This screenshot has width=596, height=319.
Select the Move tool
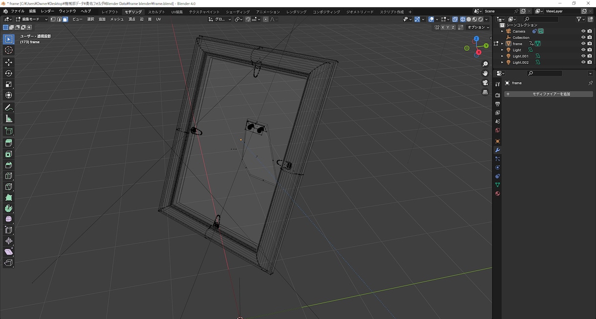click(x=9, y=63)
